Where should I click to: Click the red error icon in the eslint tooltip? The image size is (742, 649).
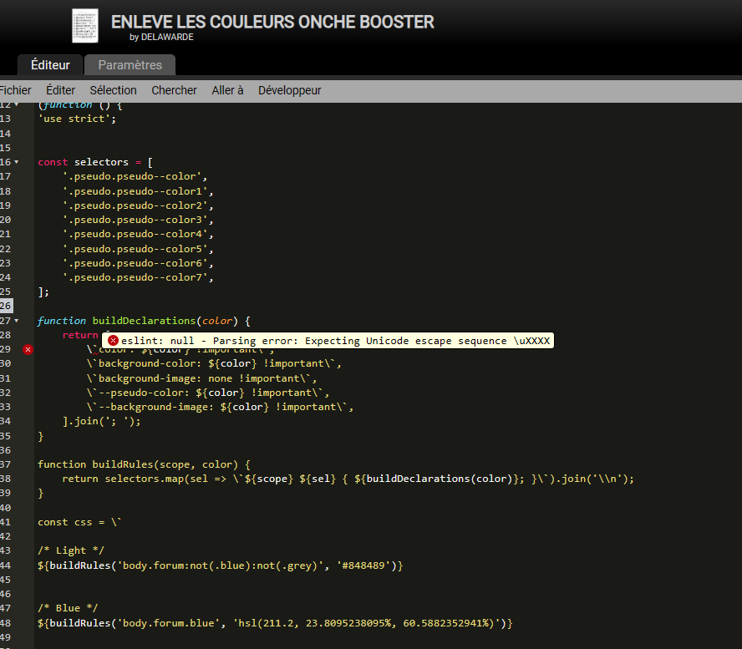113,341
